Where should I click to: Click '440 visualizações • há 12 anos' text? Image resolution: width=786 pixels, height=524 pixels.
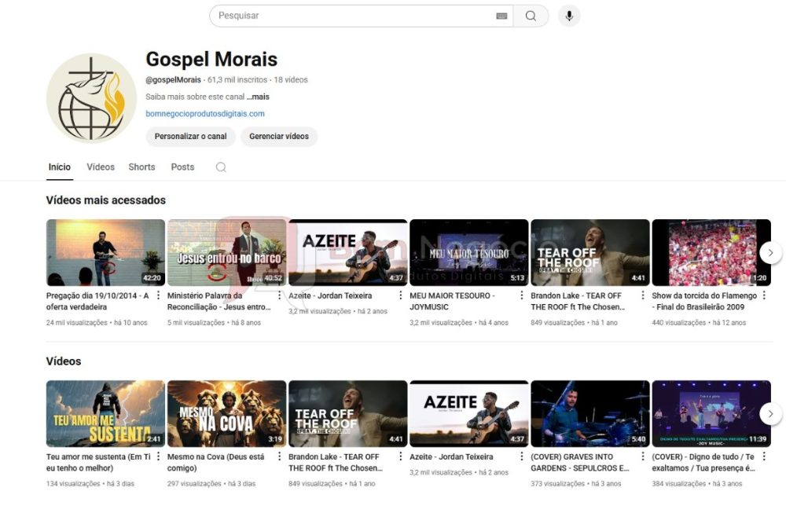pyautogui.click(x=699, y=323)
